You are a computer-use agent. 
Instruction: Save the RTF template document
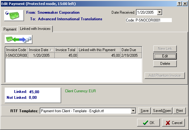tap(144, 111)
